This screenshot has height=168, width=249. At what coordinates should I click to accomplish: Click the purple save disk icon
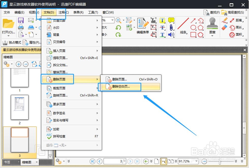pos(21,20)
